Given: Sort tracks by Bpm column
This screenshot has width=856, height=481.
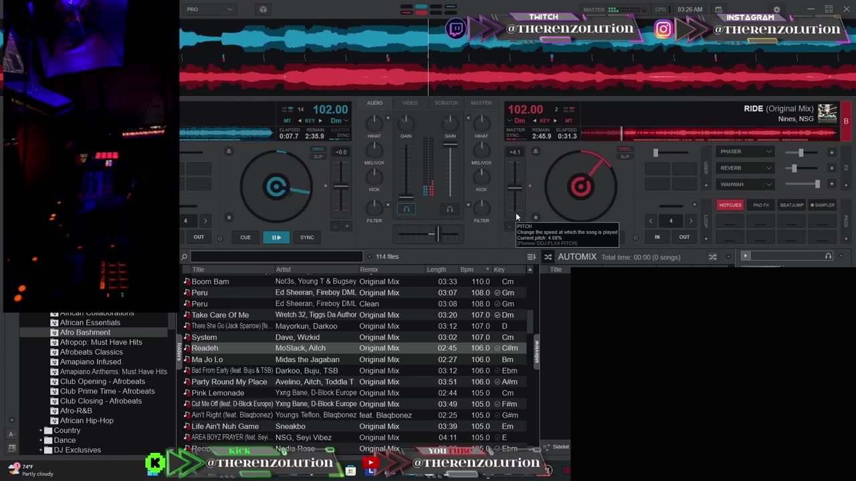Looking at the screenshot, I should point(475,269).
